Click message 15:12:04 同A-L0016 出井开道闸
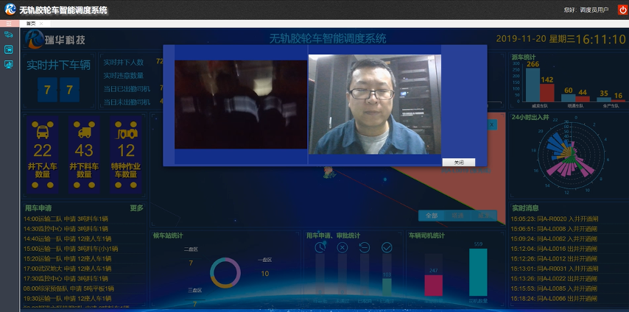629x312 pixels. [x=554, y=249]
